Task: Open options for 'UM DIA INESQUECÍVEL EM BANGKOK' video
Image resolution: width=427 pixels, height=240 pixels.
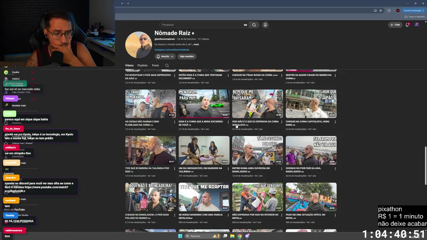Action: pyautogui.click(x=228, y=169)
